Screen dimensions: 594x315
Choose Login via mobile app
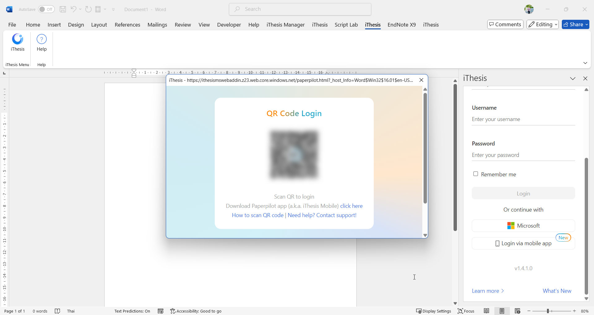523,243
